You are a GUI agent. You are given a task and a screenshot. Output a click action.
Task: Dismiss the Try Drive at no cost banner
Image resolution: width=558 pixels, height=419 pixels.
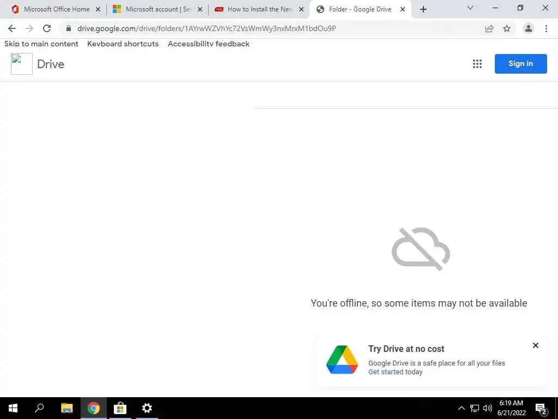click(536, 345)
